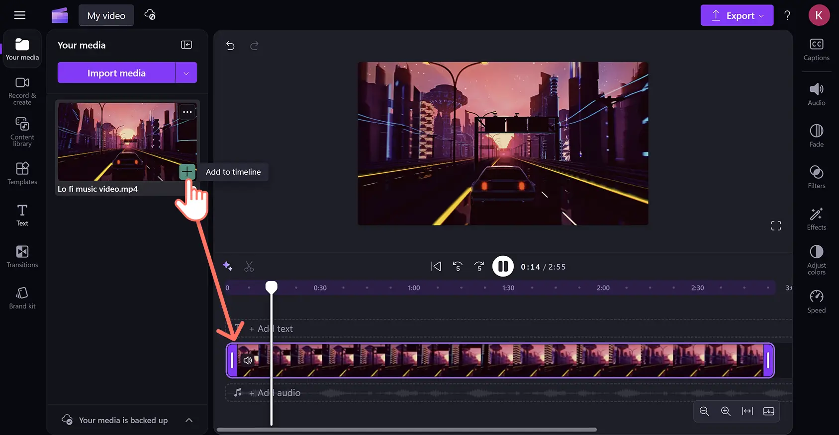Zoom out the timeline
The image size is (839, 435).
point(704,411)
